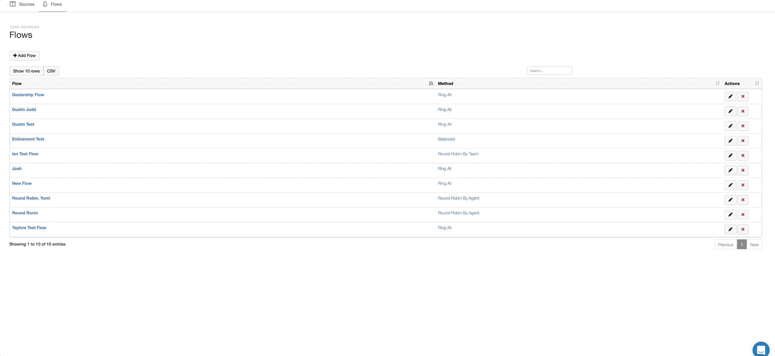Viewport: 775px width, 356px height.
Task: Focus the Search input field
Action: pyautogui.click(x=549, y=70)
